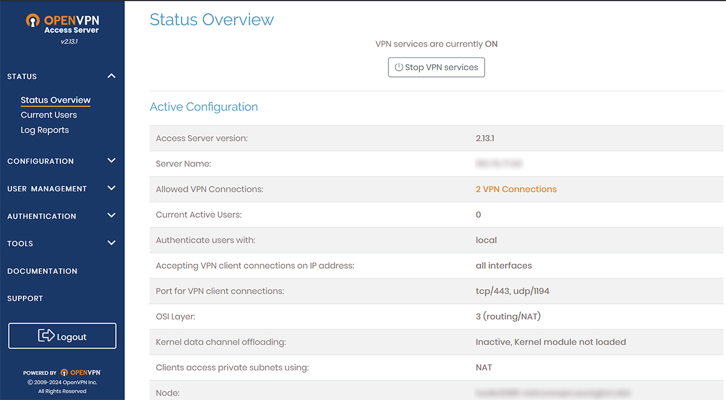This screenshot has width=726, height=400.
Task: Click the 'Allowed VPN Connections:' label
Action: (x=209, y=189)
